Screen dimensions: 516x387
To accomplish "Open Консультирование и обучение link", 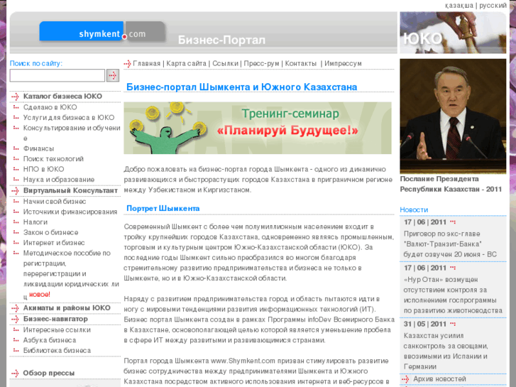I will tap(72, 133).
